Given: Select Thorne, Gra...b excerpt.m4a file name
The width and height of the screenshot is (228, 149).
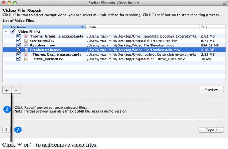Looking at the screenshot, I should 57,55.
